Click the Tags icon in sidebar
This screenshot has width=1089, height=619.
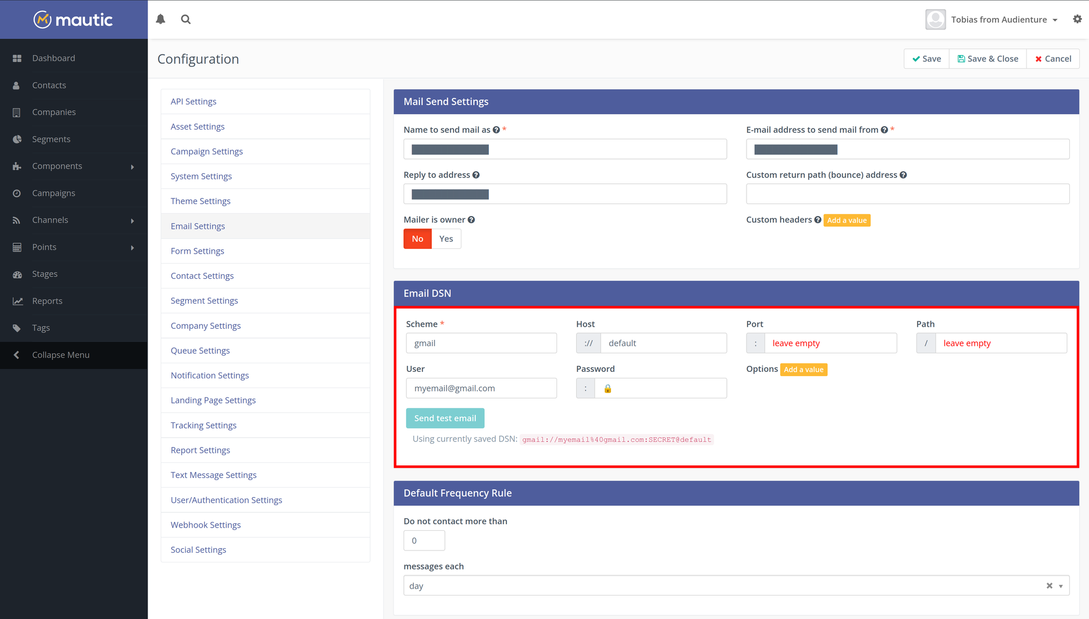(x=17, y=328)
